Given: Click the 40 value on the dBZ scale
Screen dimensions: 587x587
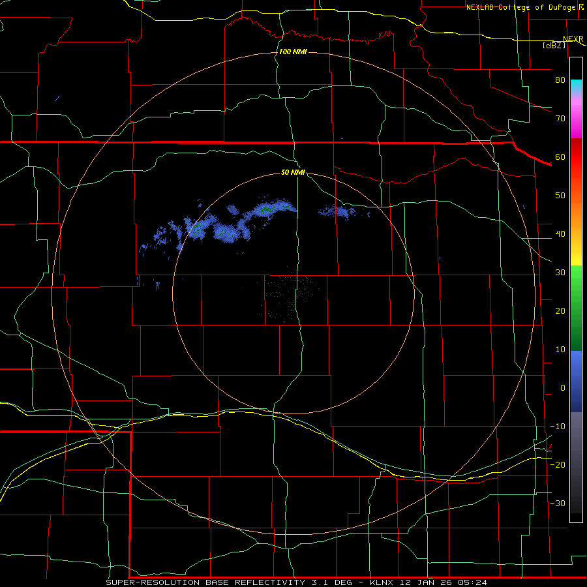Looking at the screenshot, I should point(560,234).
